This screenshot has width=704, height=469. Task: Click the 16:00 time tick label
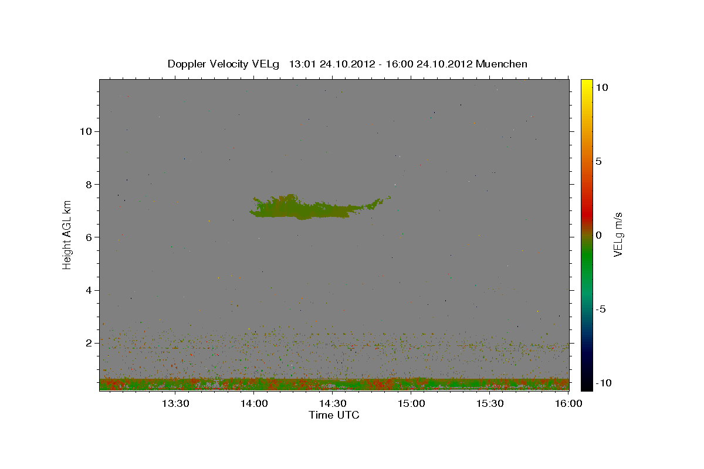[x=568, y=403]
